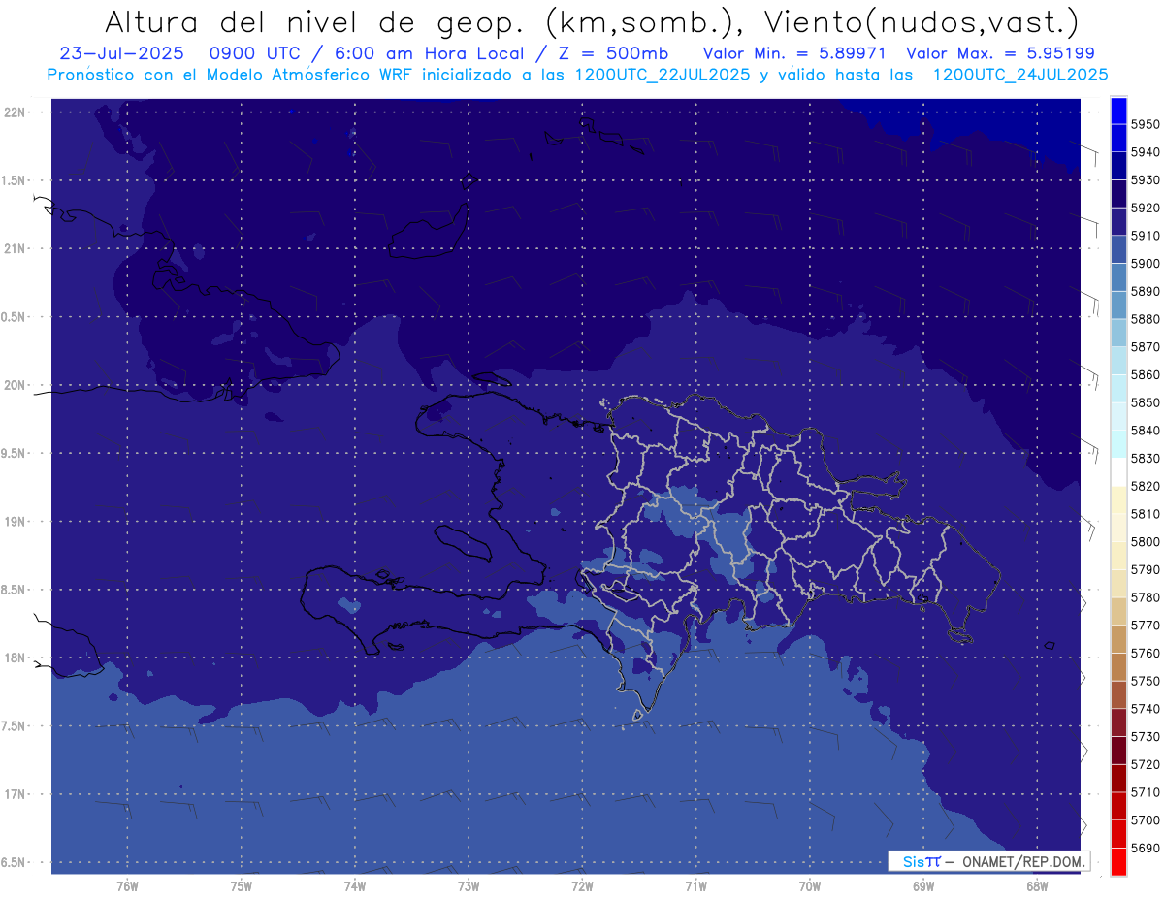This screenshot has height=899, width=1164.
Task: Click the longitude label 68W
Action: 1036,885
